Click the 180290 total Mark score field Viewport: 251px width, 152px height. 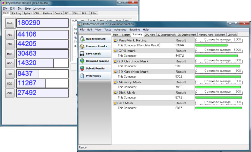click(43, 23)
